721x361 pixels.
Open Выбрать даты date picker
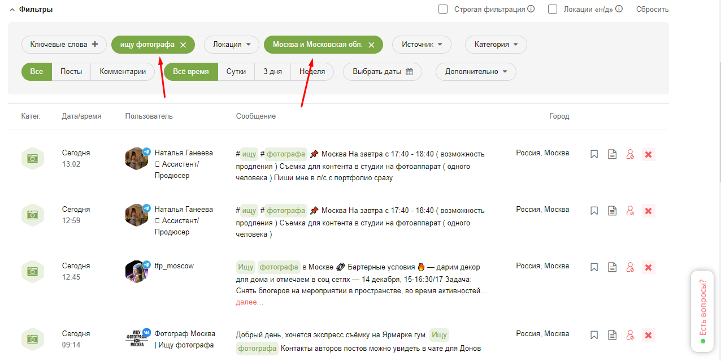pyautogui.click(x=382, y=72)
